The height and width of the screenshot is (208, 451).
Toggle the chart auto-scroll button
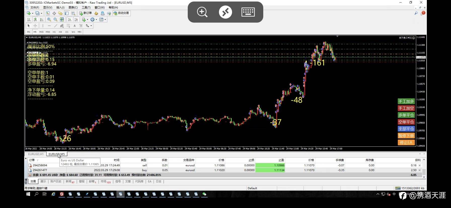coord(70,20)
